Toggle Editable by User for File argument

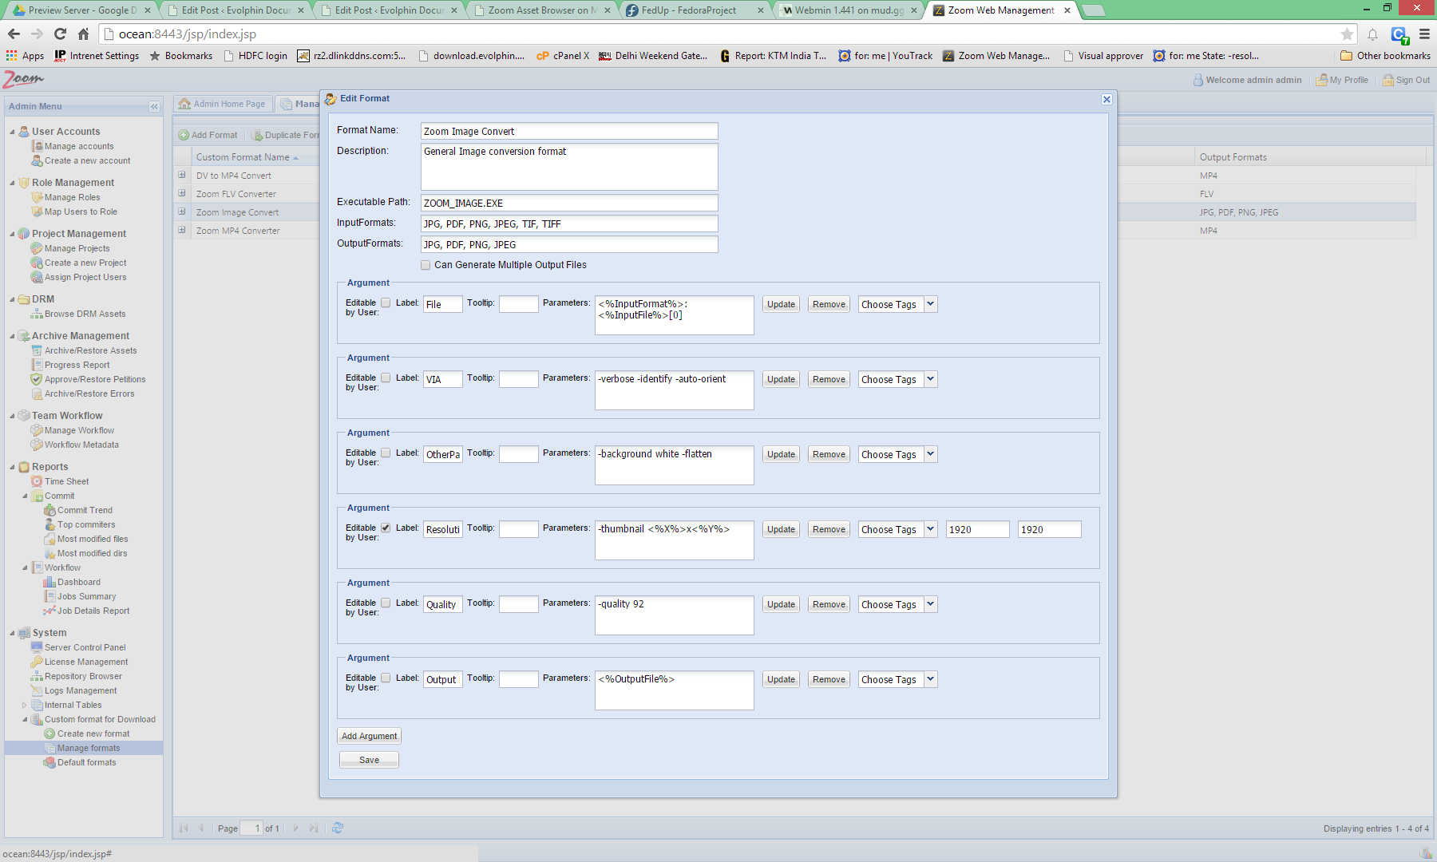click(x=386, y=302)
